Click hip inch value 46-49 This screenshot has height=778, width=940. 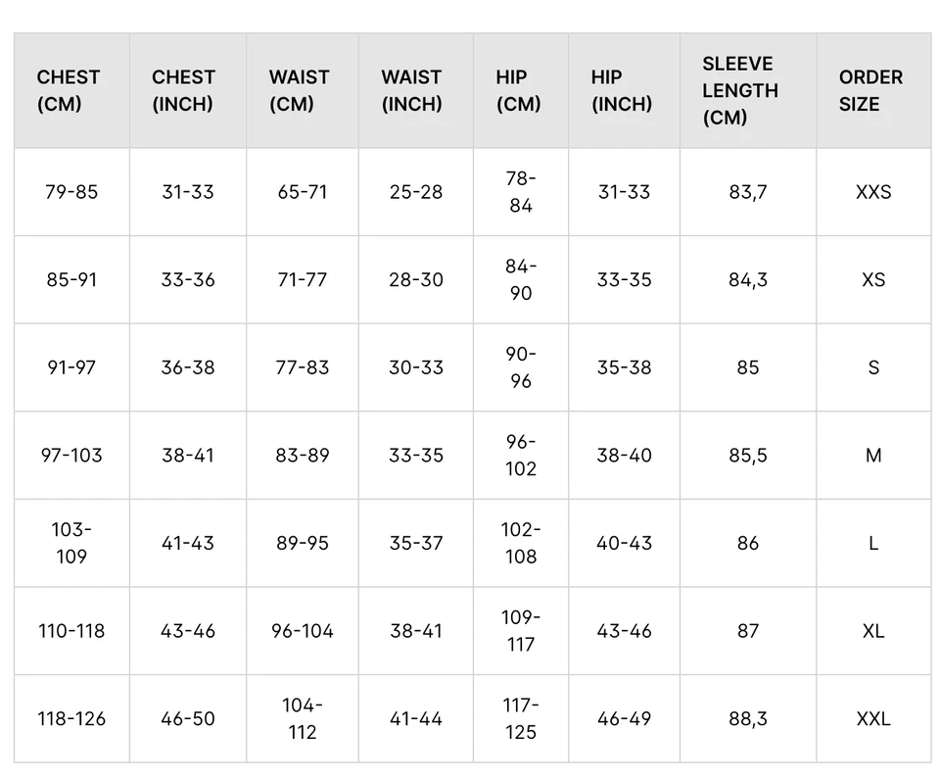click(624, 718)
